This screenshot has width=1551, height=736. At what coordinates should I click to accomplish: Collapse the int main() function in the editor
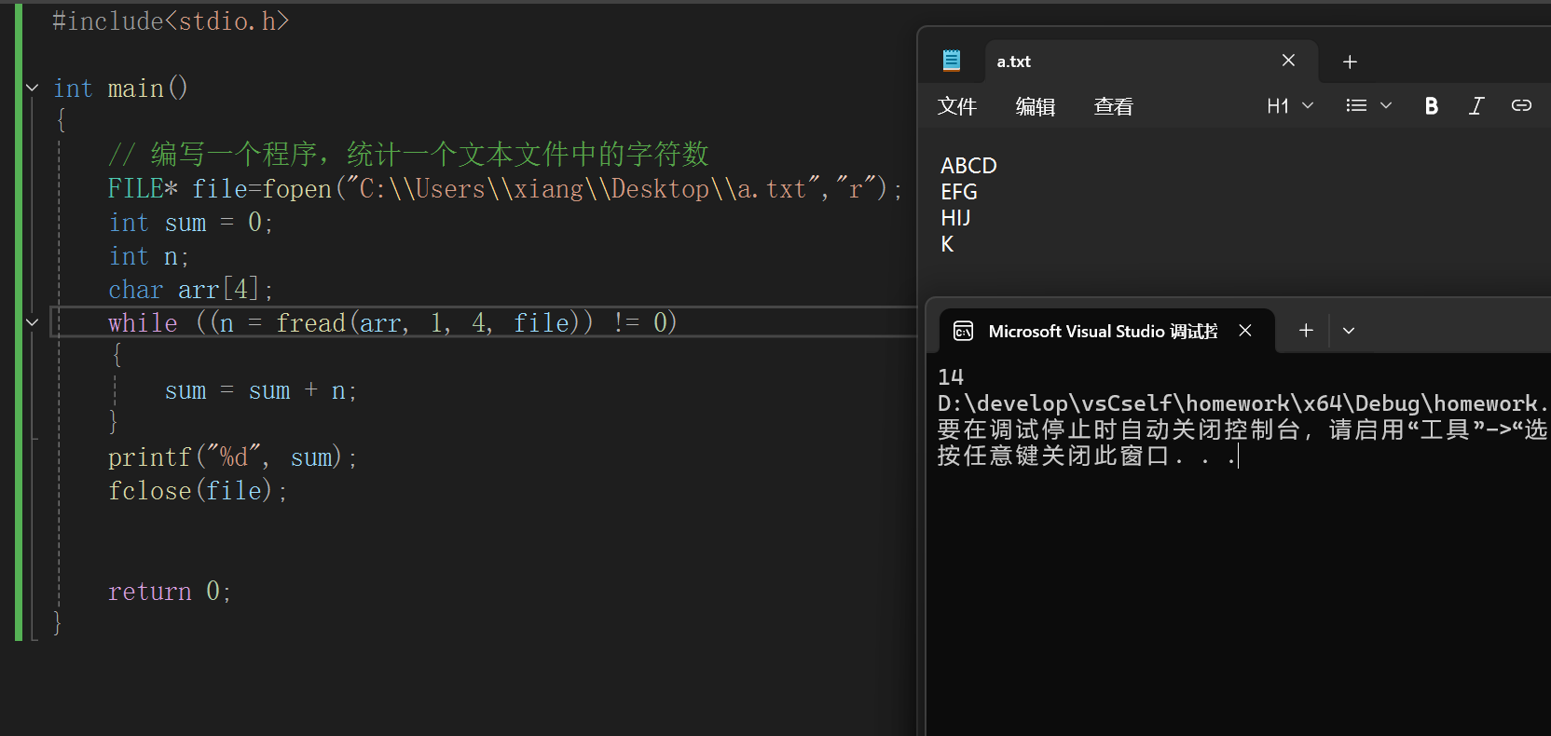pyautogui.click(x=33, y=88)
